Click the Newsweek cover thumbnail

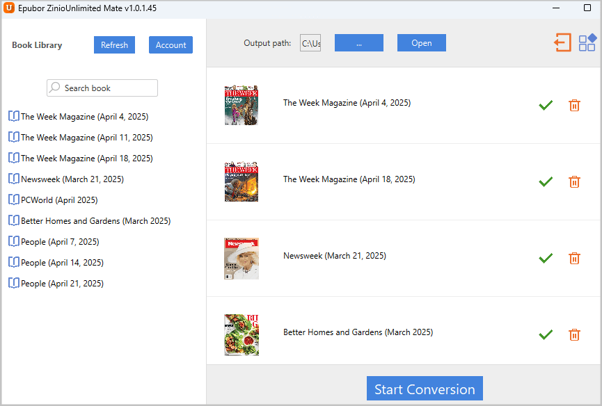click(241, 259)
